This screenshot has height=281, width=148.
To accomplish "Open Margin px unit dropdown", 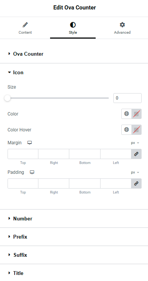I will tap(135, 143).
